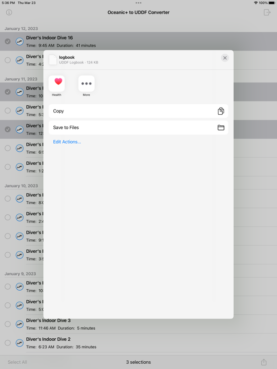Tap Select All in bottom toolbar
Viewport: 277px width, 369px height.
tap(17, 362)
